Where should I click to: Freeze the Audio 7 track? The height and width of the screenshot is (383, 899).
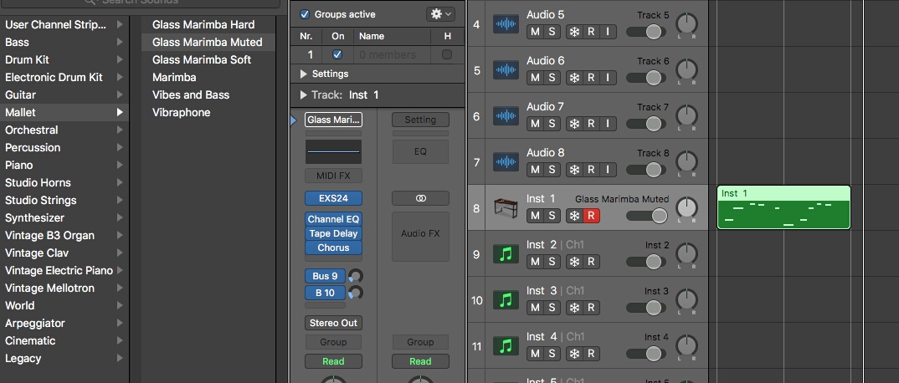tap(574, 124)
